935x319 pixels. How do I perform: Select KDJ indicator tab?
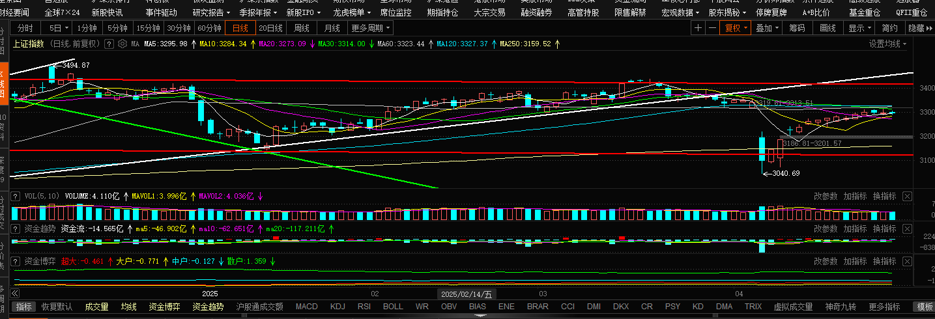pyautogui.click(x=338, y=307)
